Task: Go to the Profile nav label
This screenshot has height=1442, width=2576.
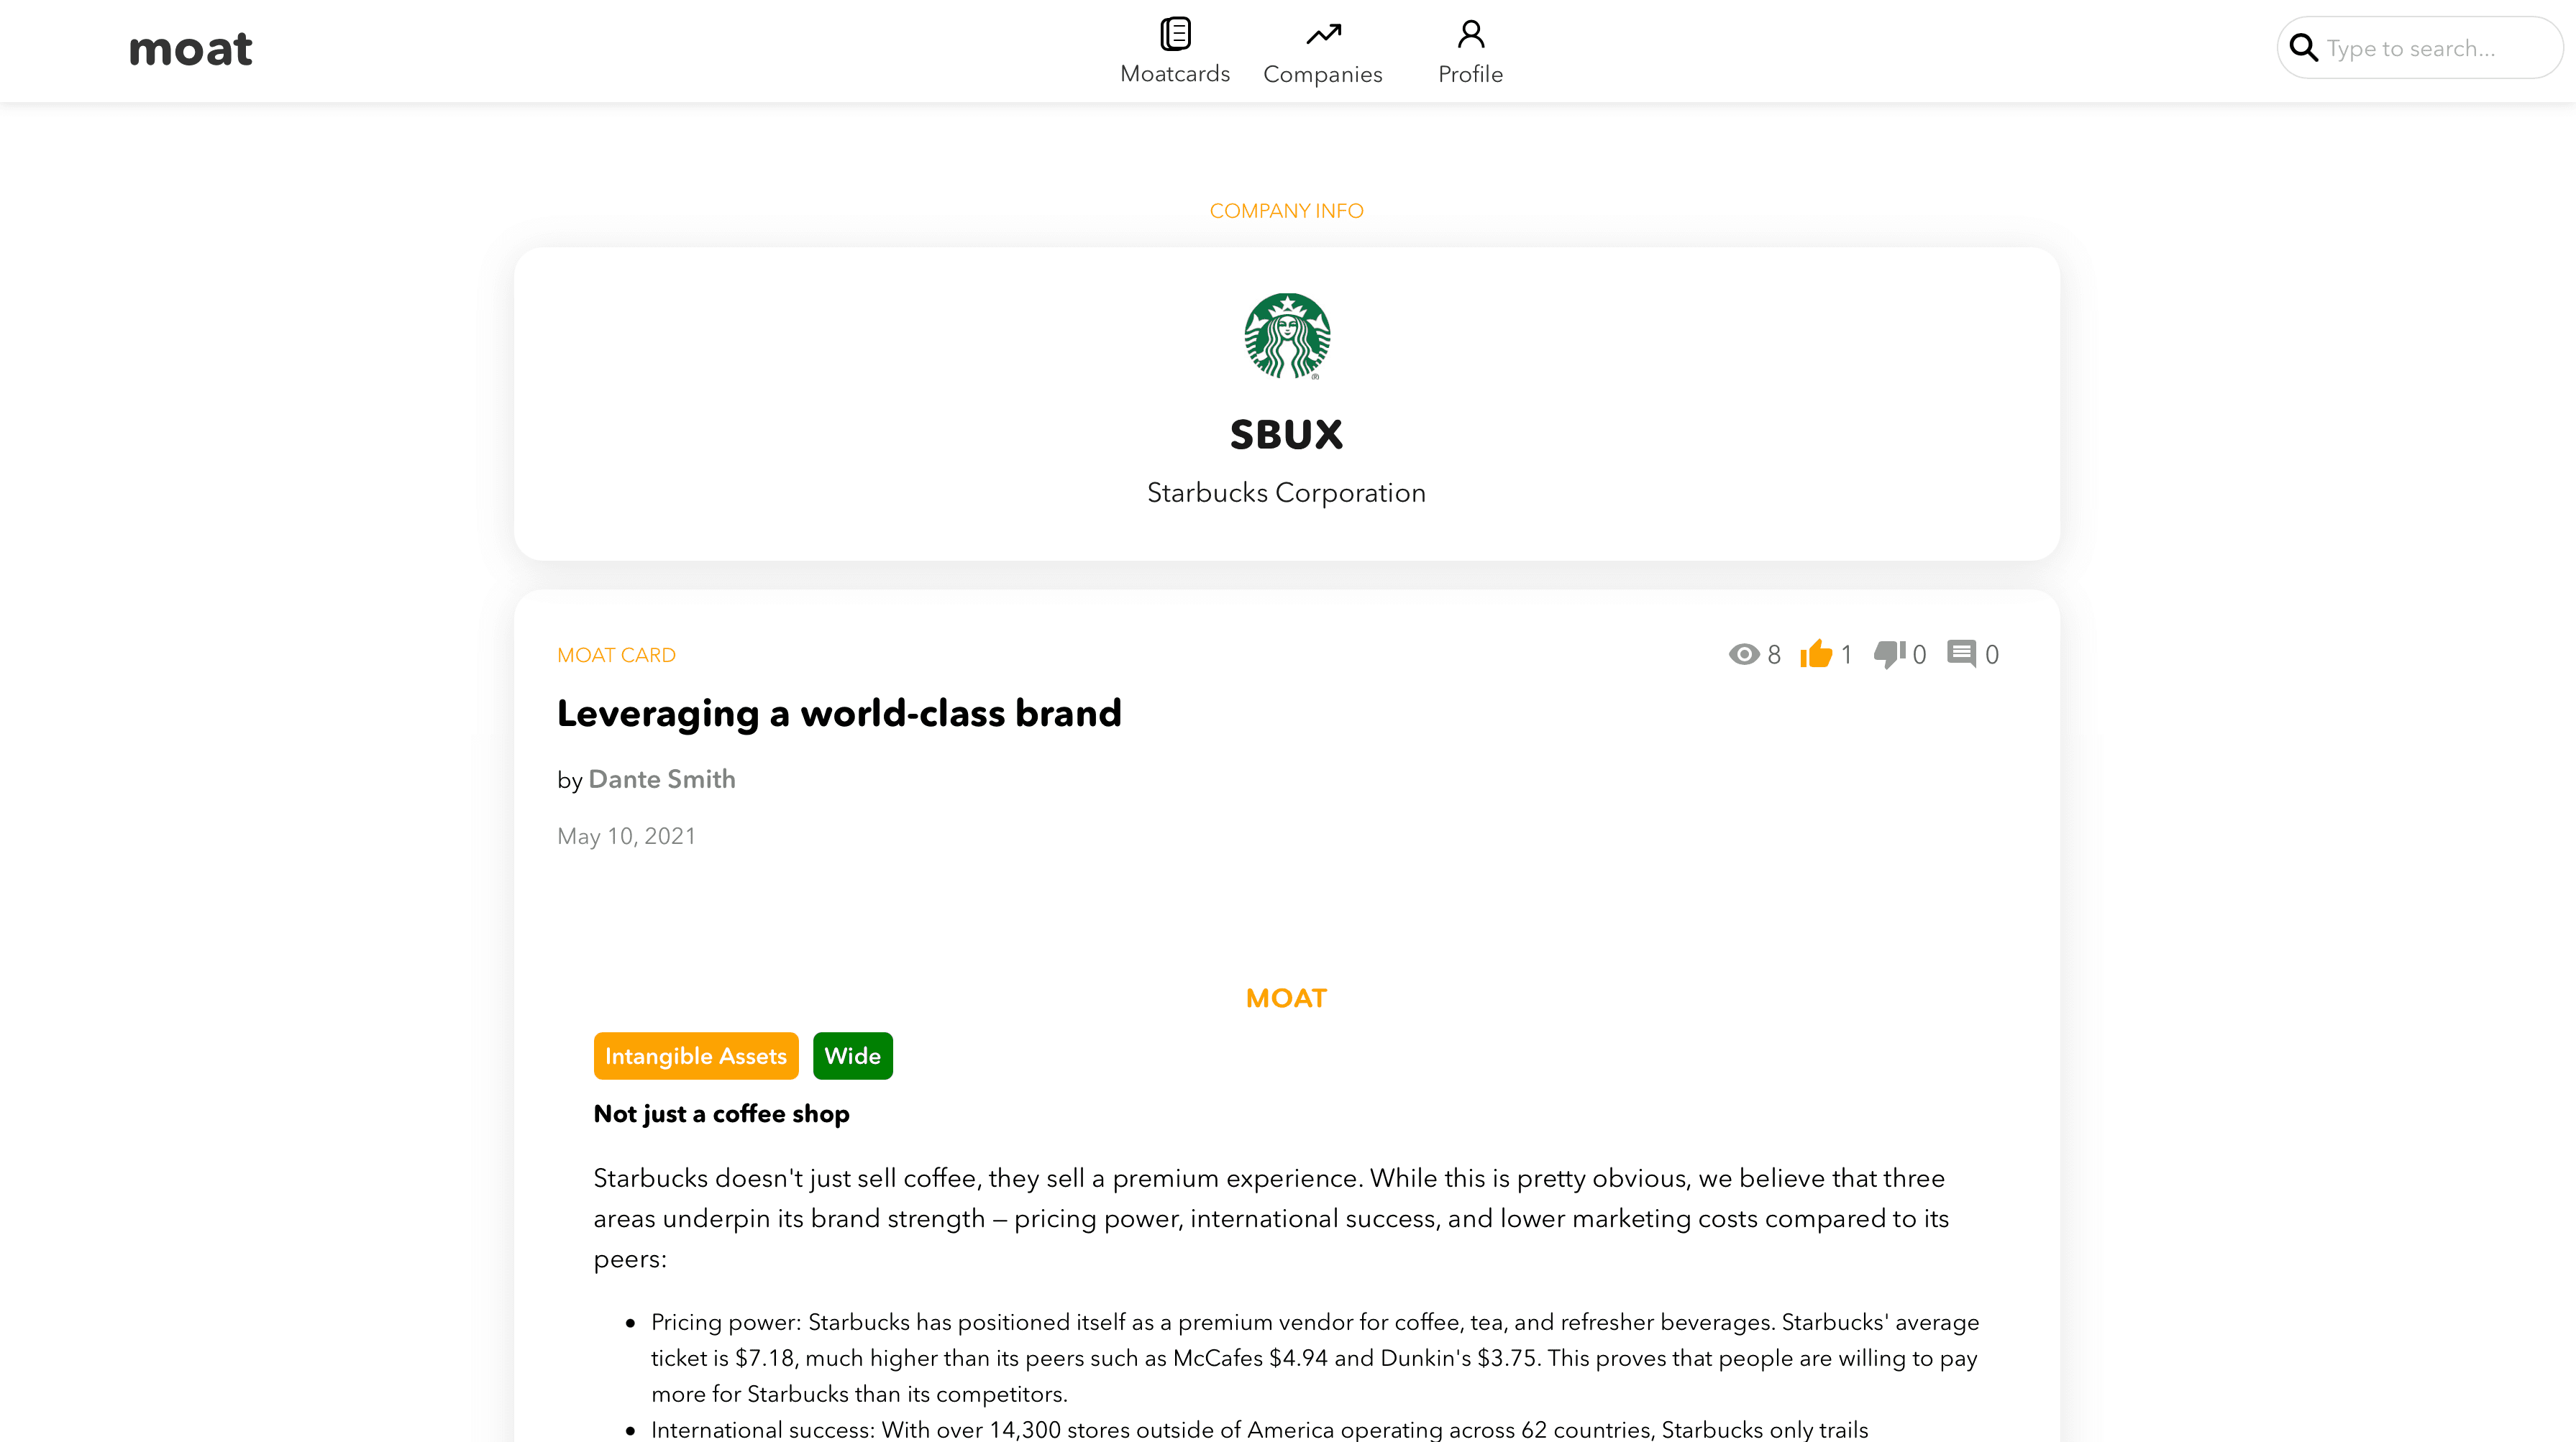Action: point(1470,75)
